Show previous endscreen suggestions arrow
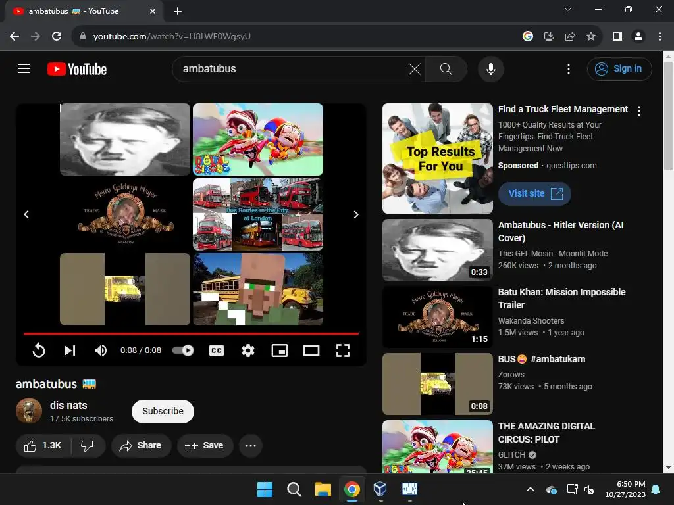674x505 pixels. point(26,214)
